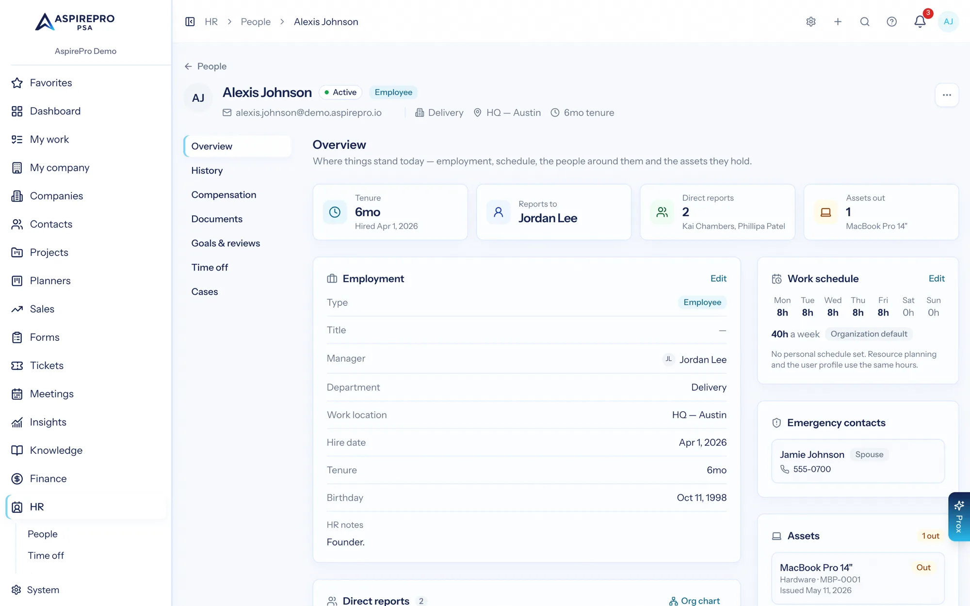The width and height of the screenshot is (970, 606).
Task: Open the settings gear icon
Action: click(x=811, y=22)
